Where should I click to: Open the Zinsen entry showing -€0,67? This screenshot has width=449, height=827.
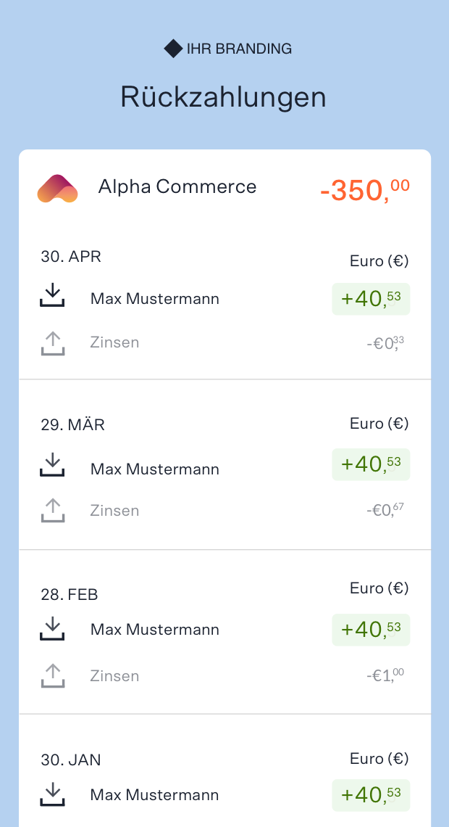[384, 510]
